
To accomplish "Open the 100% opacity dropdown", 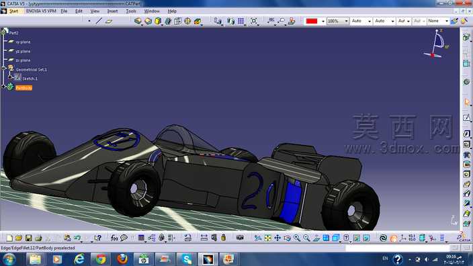I will 346,21.
